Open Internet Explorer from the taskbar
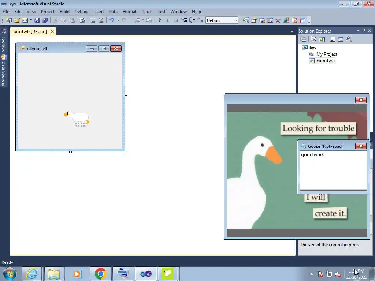Image resolution: width=375 pixels, height=281 pixels. pyautogui.click(x=31, y=274)
